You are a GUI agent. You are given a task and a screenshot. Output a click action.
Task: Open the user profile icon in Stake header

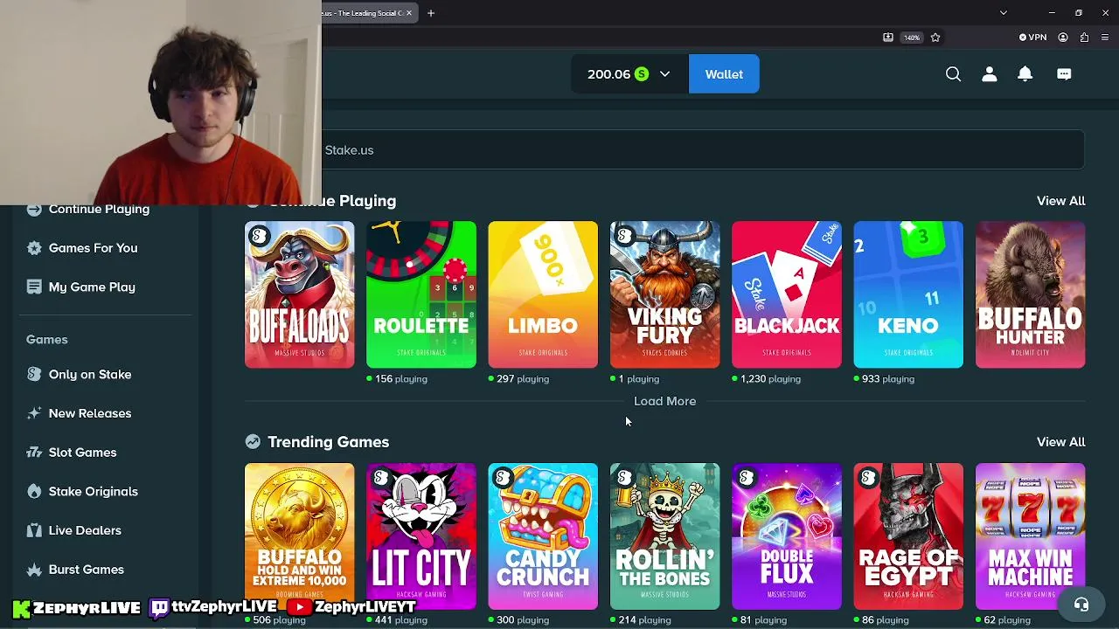click(989, 74)
